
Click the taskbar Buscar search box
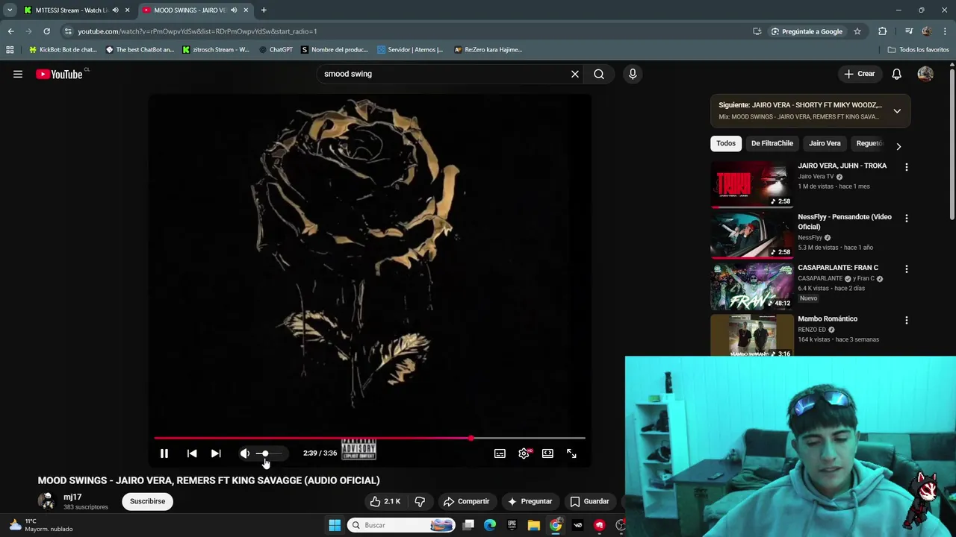(x=402, y=525)
